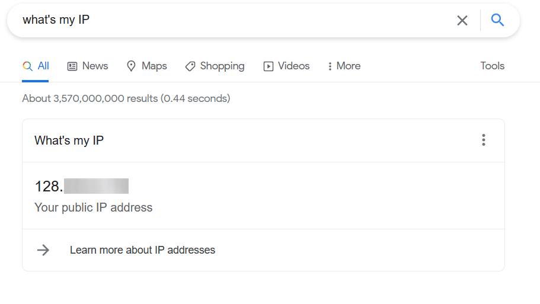
Task: Open the three-dot menu on IP card
Action: (x=484, y=140)
